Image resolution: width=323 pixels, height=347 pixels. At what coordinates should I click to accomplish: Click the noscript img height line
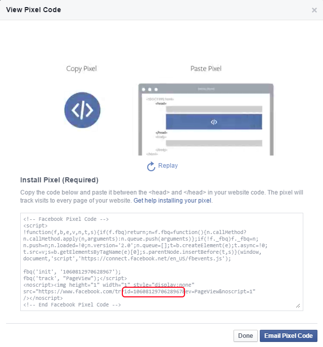point(109,285)
